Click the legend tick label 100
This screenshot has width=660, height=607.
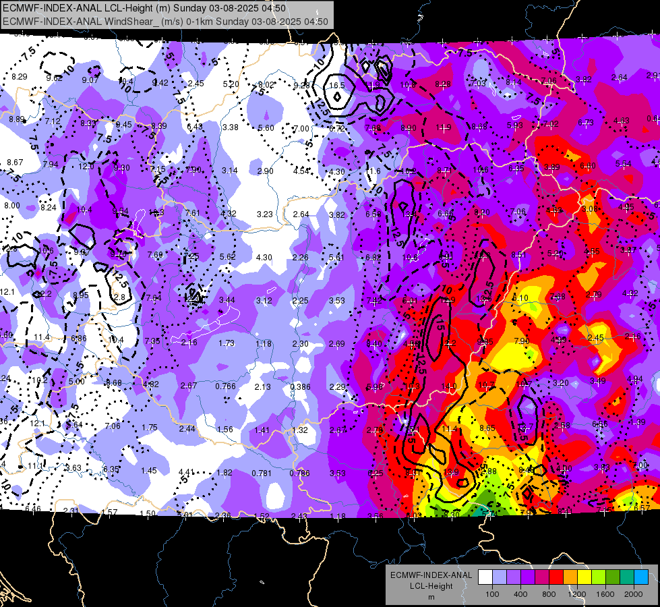point(492,594)
